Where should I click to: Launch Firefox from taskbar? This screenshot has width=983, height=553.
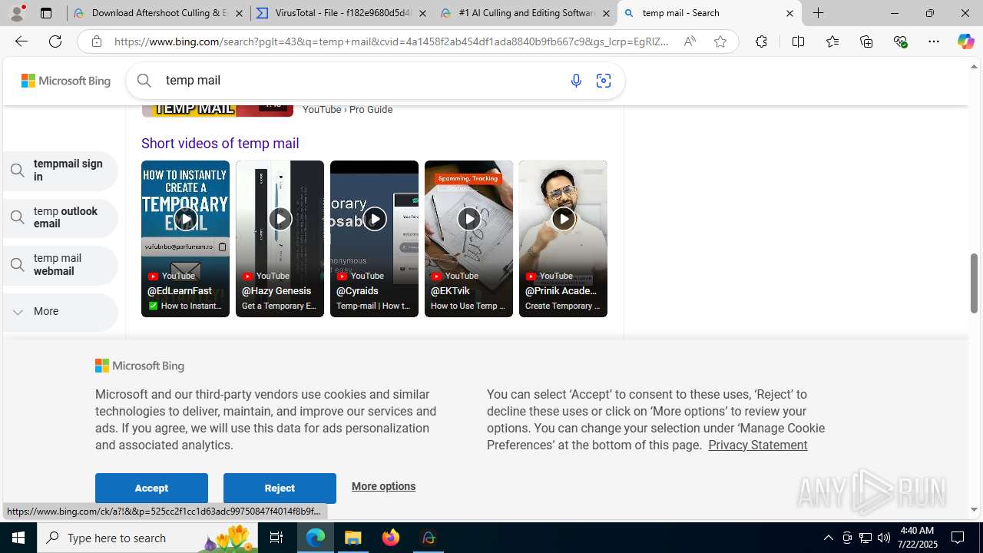point(391,538)
